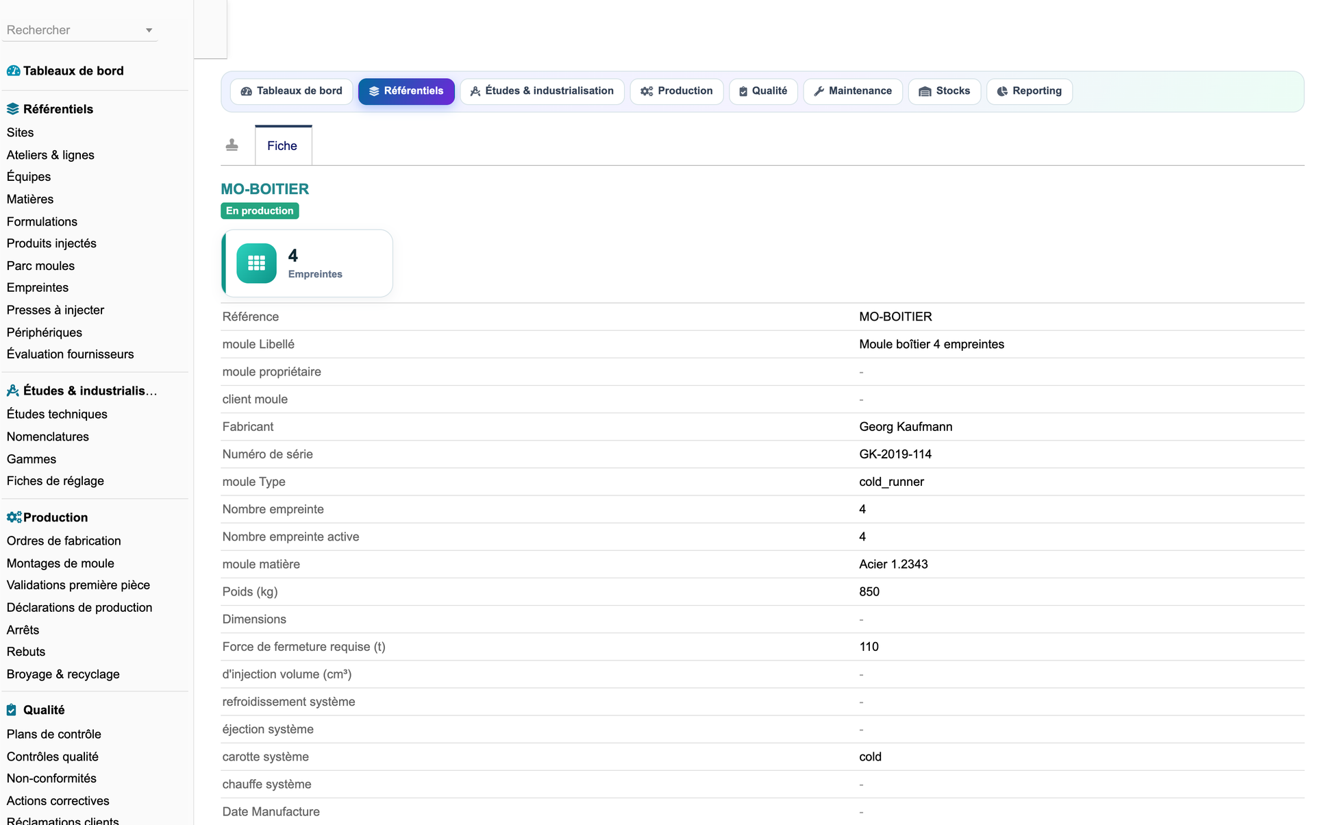
Task: Open the Rechercher dropdown arrow
Action: [x=149, y=30]
